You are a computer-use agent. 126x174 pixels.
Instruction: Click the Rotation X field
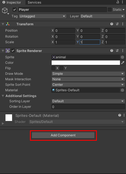pyautogui.click(x=65, y=37)
